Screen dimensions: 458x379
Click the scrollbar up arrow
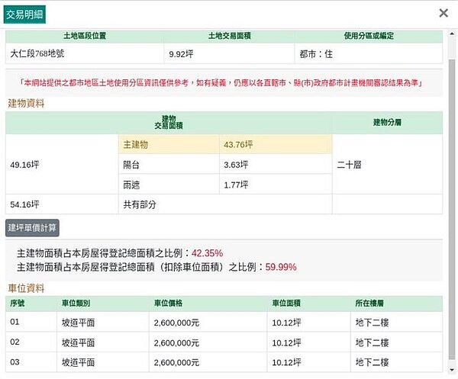[452, 34]
